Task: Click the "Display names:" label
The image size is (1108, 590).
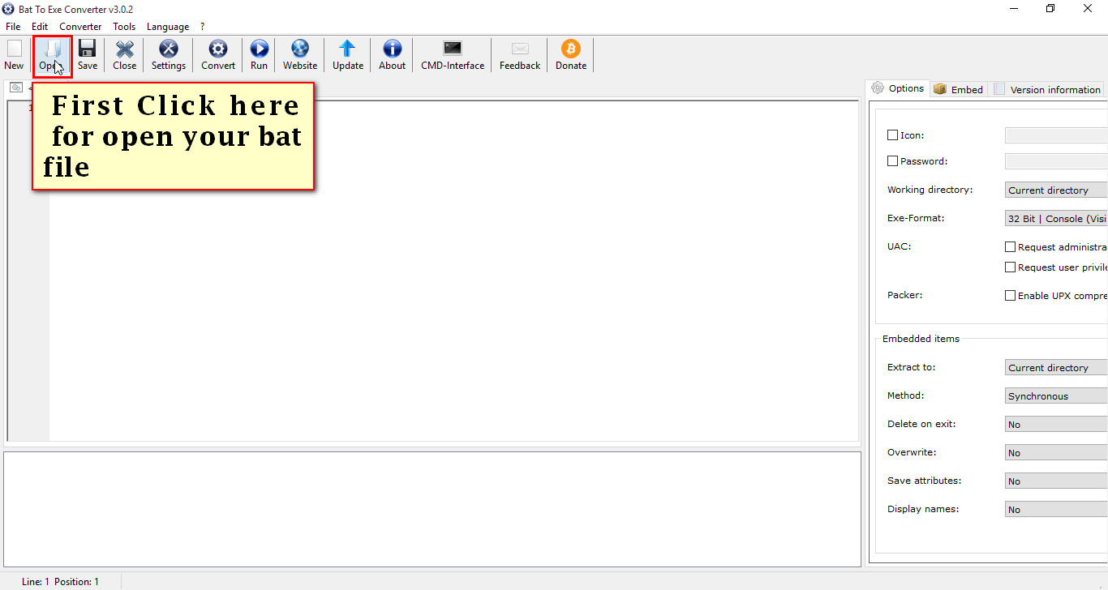Action: 923,509
